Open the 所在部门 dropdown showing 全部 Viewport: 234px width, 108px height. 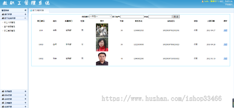[101, 17]
